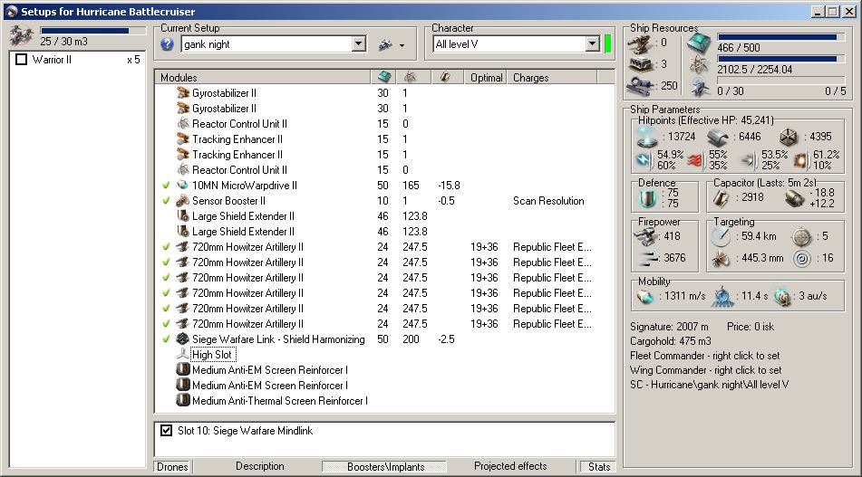Click the first Medium Anti-EM Screen Reinforcer icon
This screenshot has height=477, width=862.
pos(182,369)
